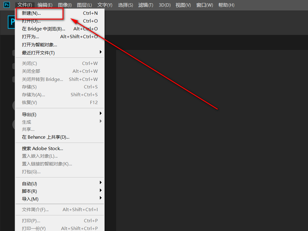
Task: Expand 导出(E) submenu
Action: (60, 114)
